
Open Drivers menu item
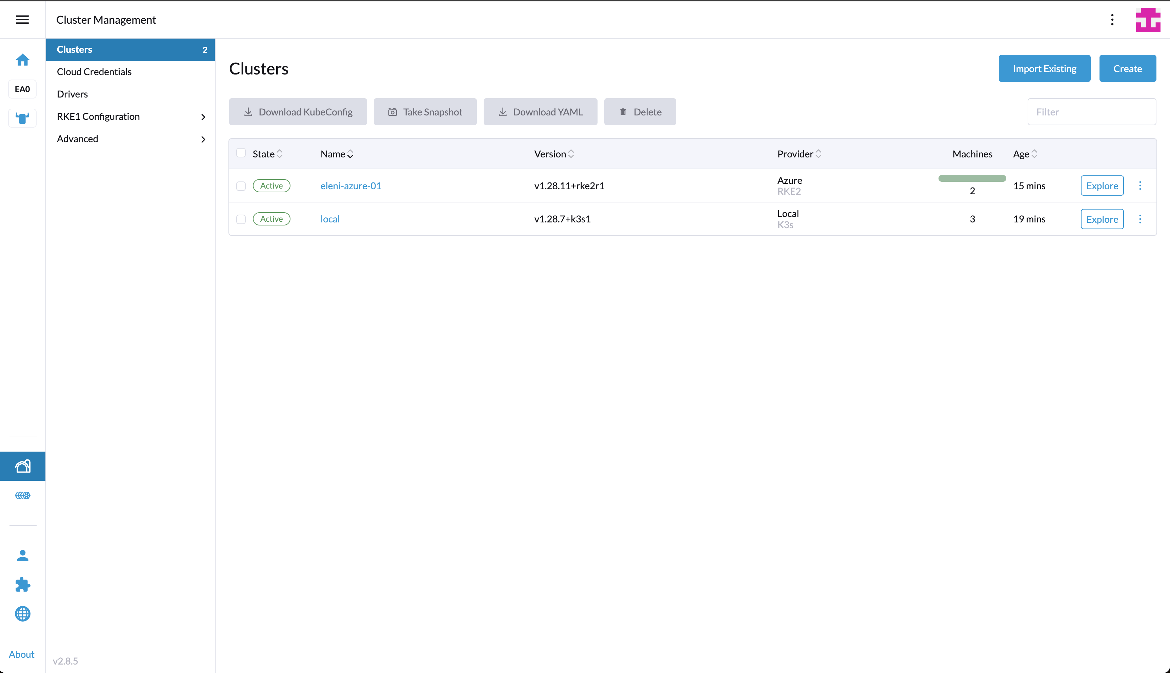coord(72,94)
